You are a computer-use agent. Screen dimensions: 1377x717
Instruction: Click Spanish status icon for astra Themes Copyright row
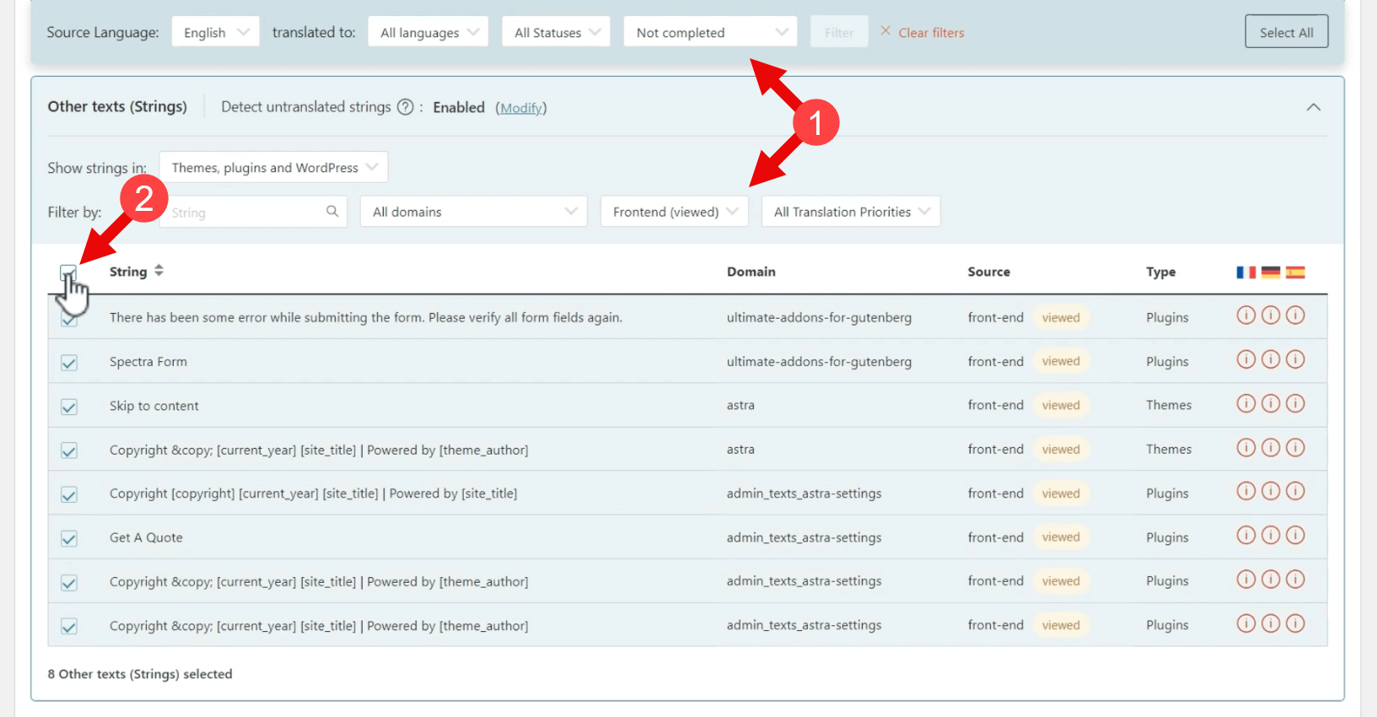click(1295, 447)
